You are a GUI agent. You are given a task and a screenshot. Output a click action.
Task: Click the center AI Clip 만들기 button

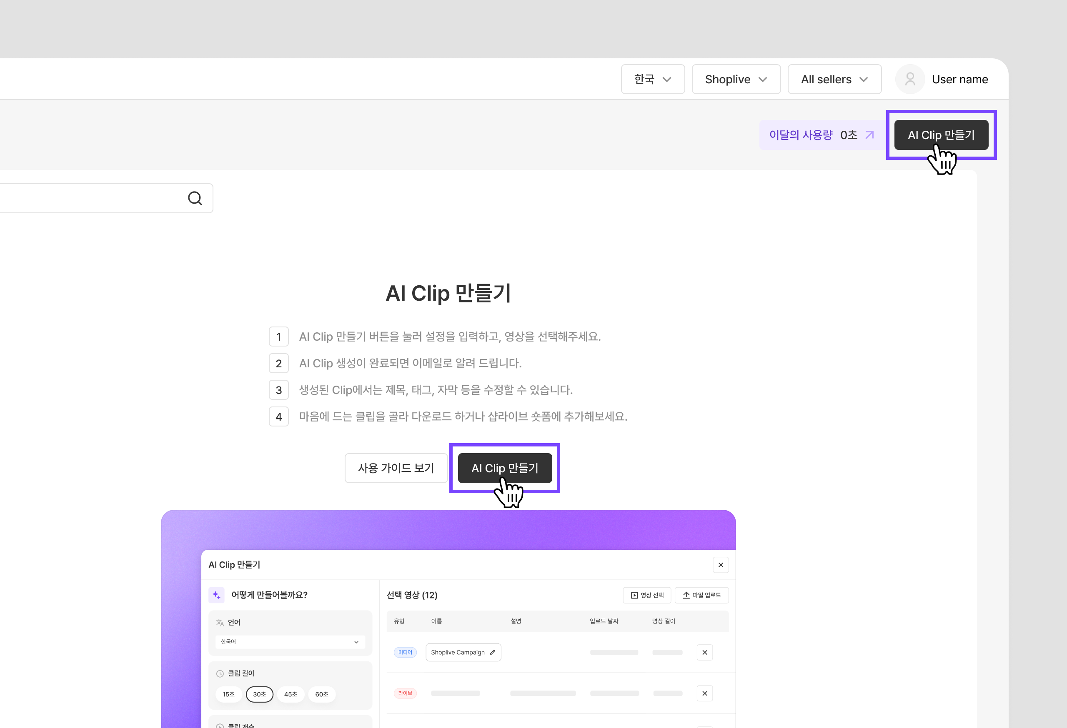pyautogui.click(x=505, y=468)
